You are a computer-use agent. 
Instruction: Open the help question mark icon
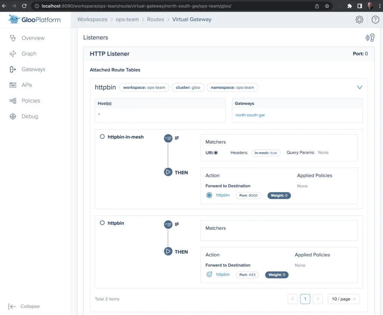pos(375,19)
